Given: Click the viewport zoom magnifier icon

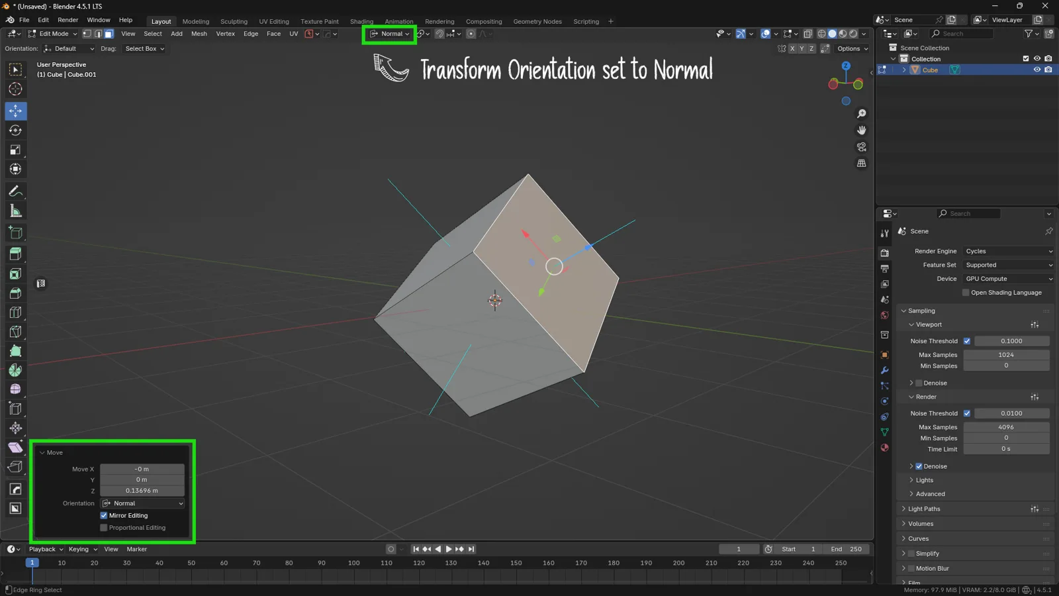Looking at the screenshot, I should click(x=861, y=114).
